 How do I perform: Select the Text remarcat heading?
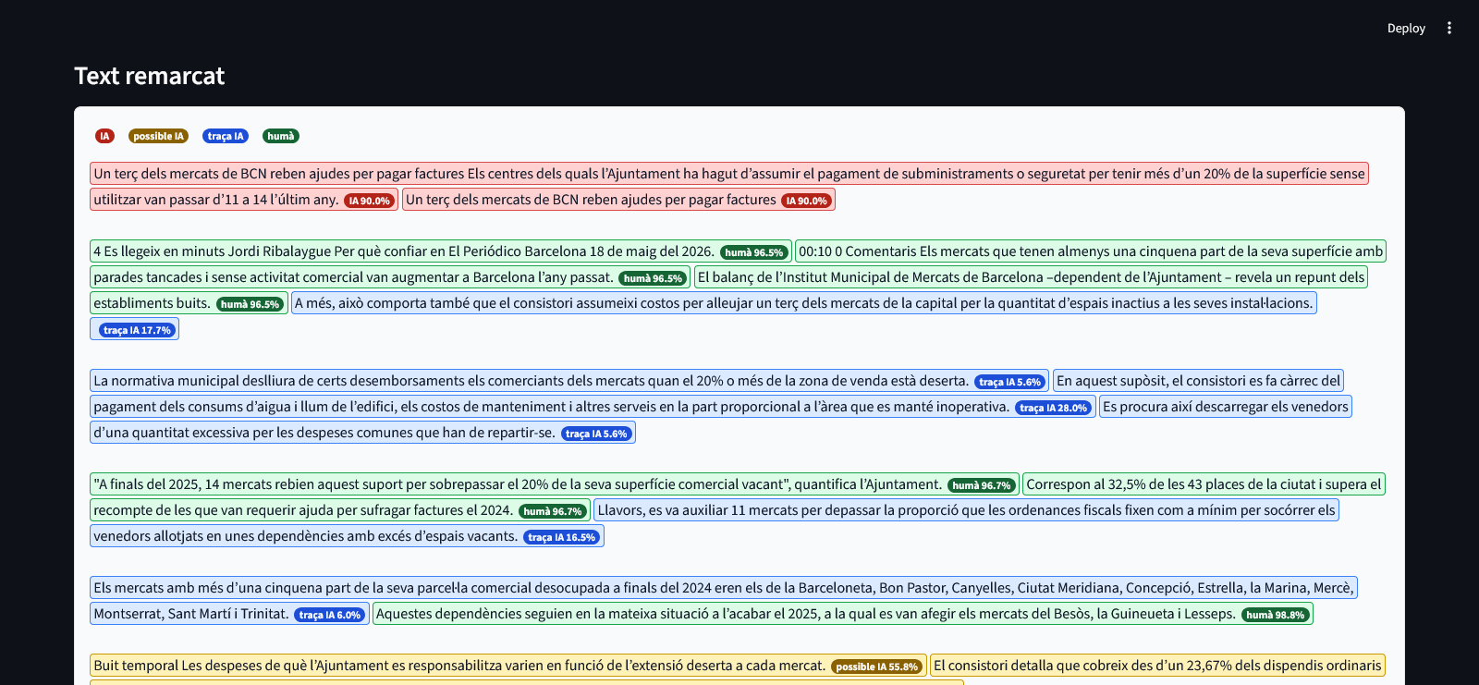pyautogui.click(x=149, y=76)
